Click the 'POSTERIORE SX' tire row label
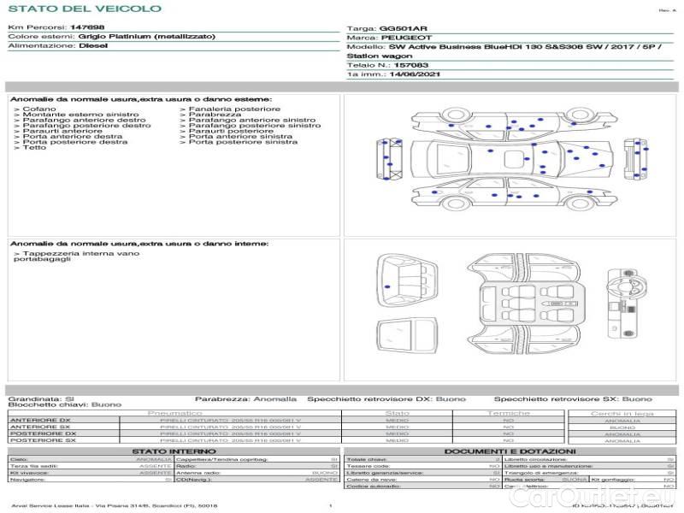Screen dimensions: 684x513 (44, 440)
